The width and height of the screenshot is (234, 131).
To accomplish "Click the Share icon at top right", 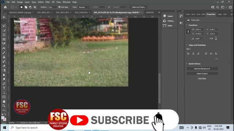I will coord(230,7).
